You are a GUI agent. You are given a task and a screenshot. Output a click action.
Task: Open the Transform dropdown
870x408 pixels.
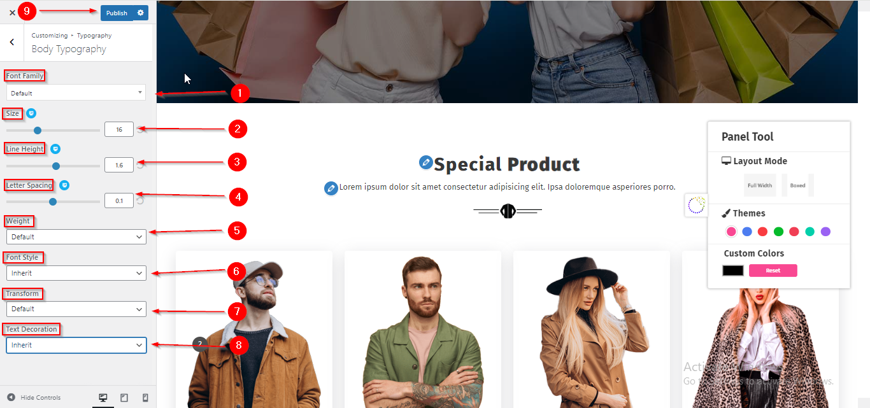76,309
